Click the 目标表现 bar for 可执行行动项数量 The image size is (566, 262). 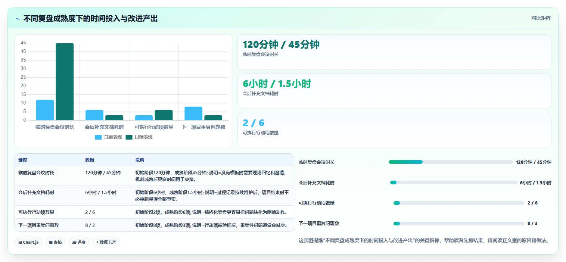[164, 115]
